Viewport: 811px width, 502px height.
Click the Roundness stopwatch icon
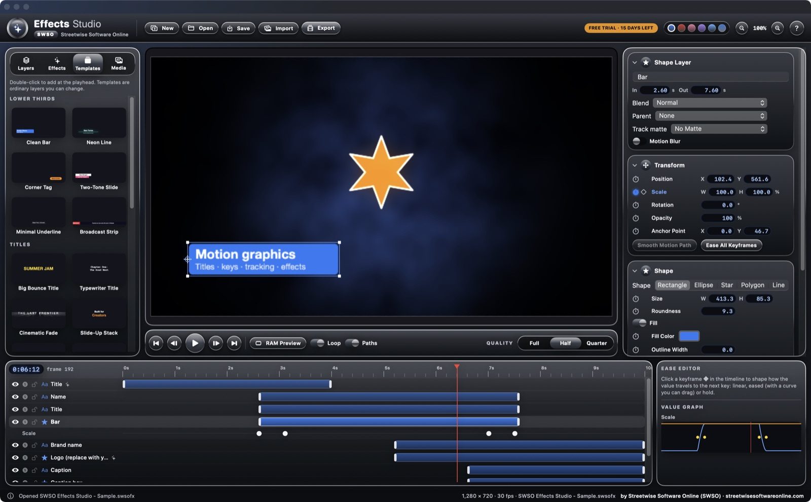point(636,311)
